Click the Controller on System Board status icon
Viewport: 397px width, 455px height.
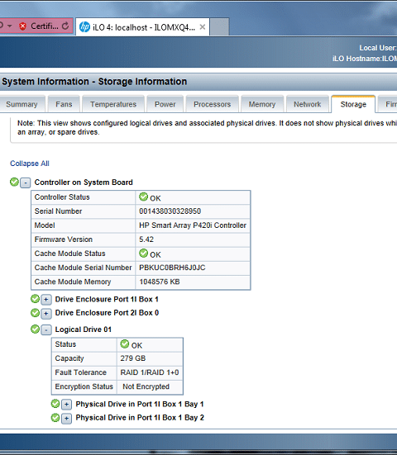[14, 182]
